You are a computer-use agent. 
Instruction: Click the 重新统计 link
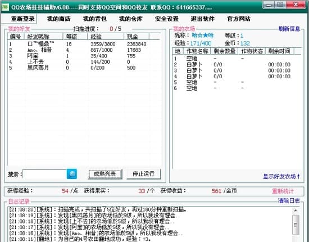[x=283, y=191]
